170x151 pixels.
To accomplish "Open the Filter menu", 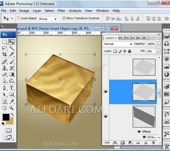I will (x=61, y=11).
